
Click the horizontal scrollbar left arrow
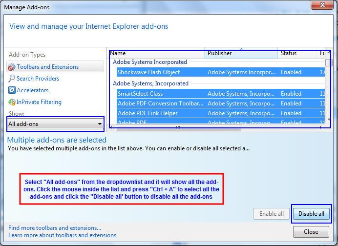pyautogui.click(x=111, y=127)
